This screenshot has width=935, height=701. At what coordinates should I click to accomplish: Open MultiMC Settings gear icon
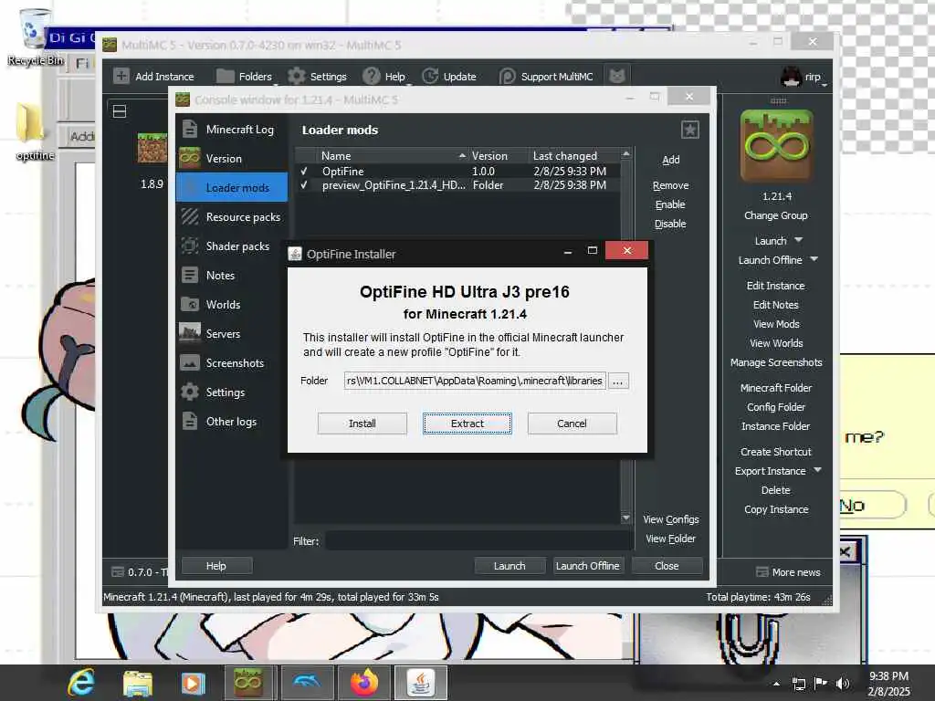[297, 76]
